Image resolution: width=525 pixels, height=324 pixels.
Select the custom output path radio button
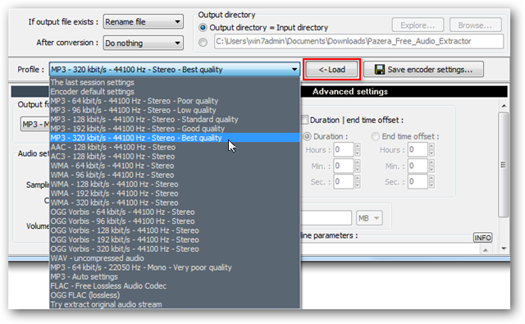tap(203, 42)
